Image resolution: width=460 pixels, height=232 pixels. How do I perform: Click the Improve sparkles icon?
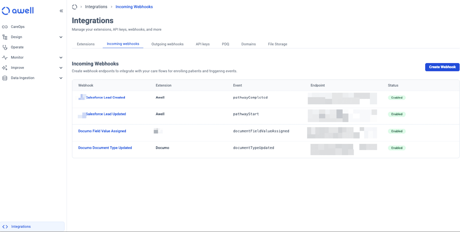pos(5,68)
